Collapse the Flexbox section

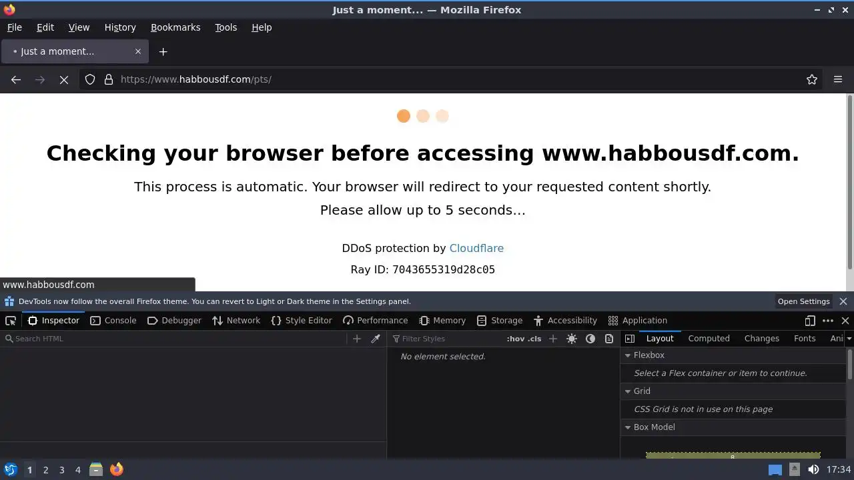point(628,355)
